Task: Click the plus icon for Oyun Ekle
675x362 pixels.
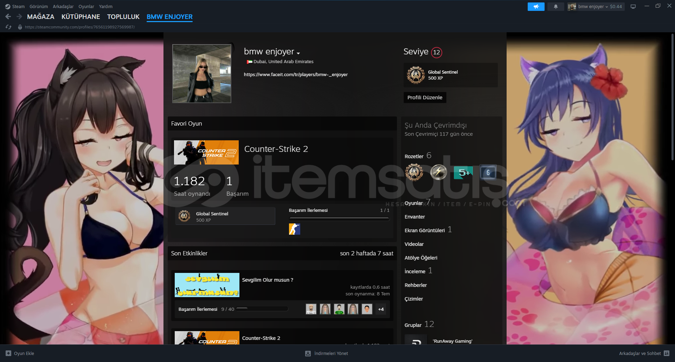Action: [8, 353]
